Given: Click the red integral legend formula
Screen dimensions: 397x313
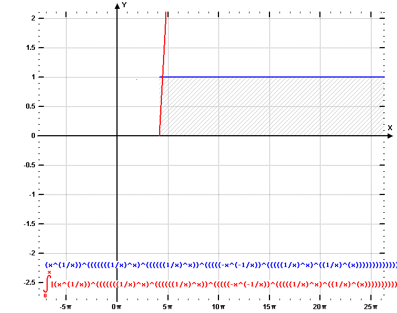Looking at the screenshot, I should [x=224, y=284].
